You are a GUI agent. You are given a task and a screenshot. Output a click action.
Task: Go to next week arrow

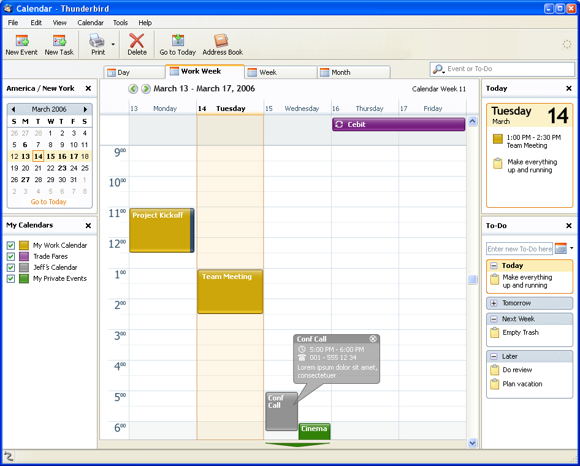tap(146, 89)
